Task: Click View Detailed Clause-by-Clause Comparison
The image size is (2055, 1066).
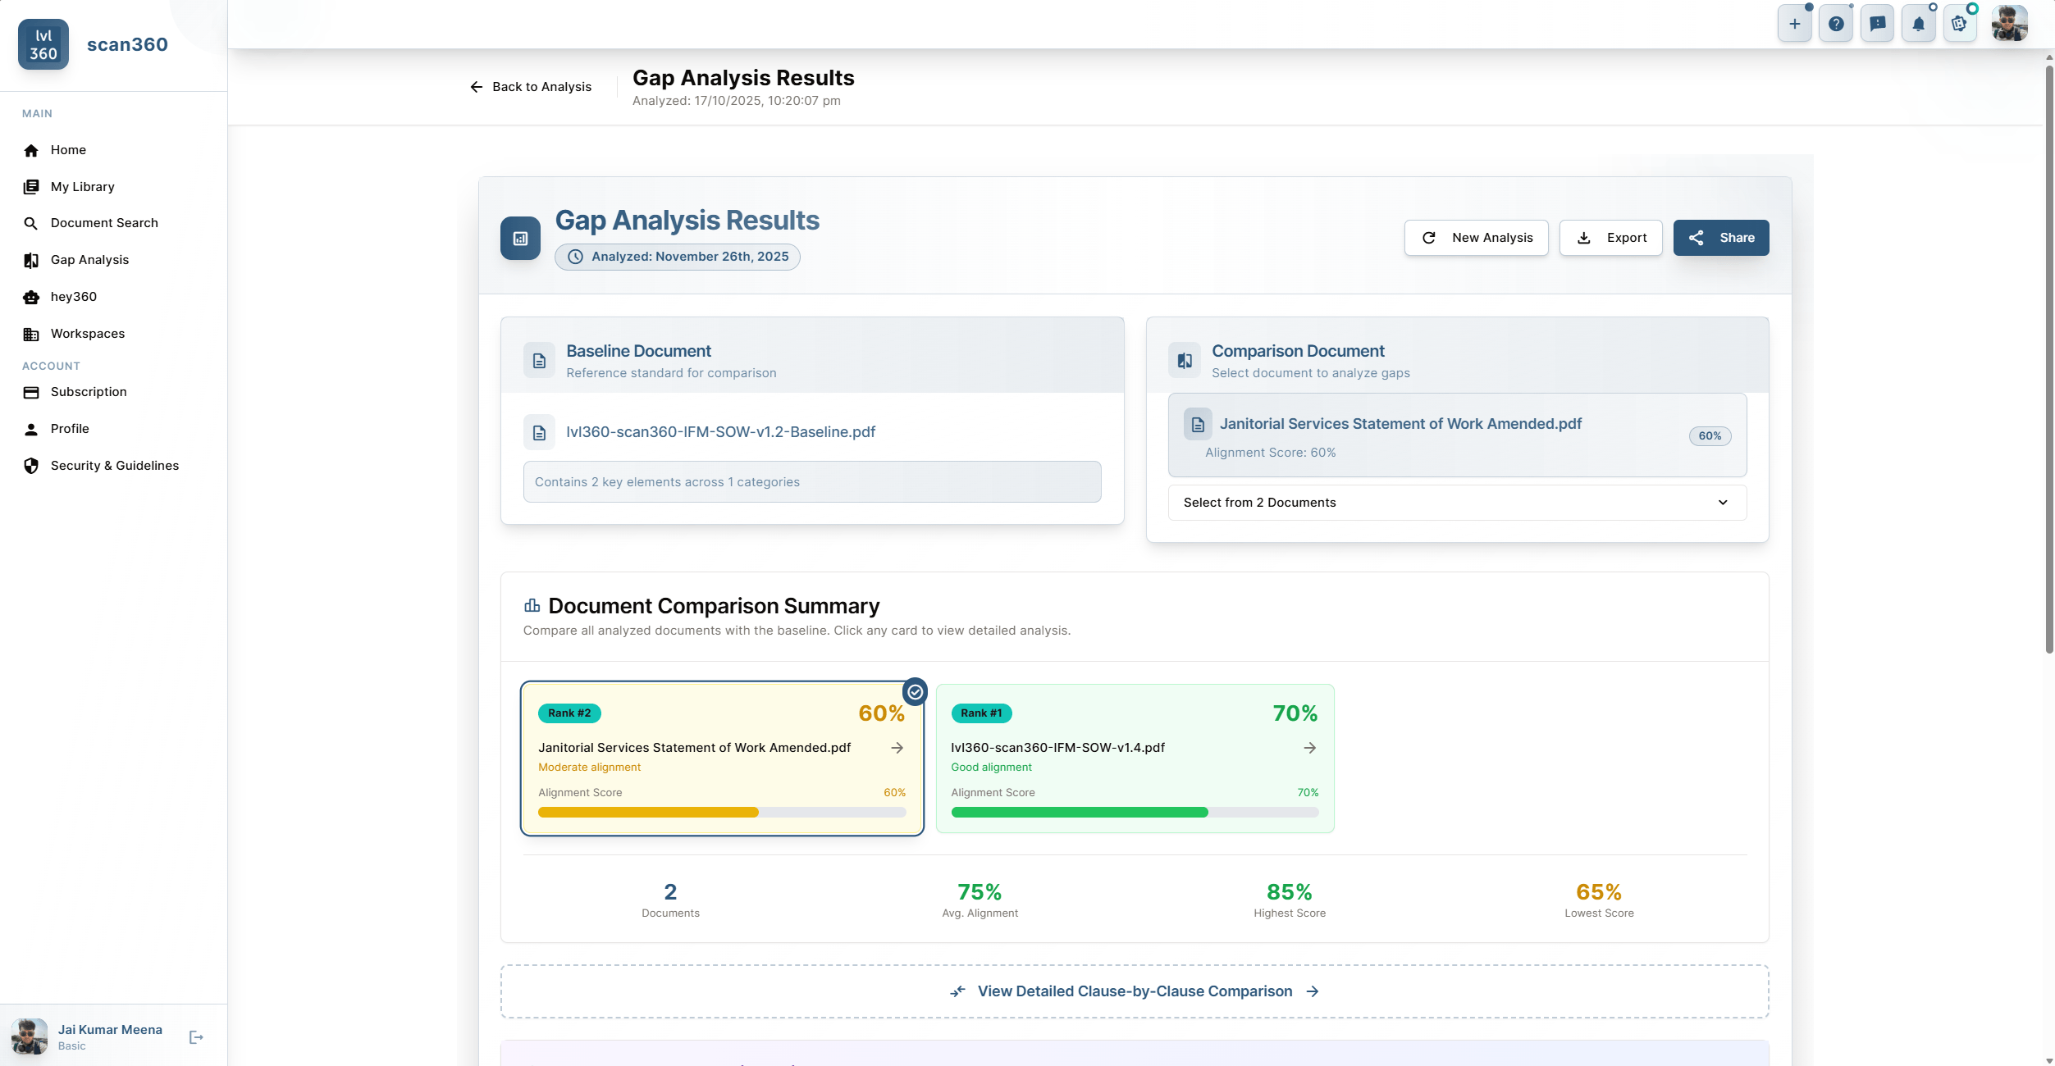Action: click(1135, 991)
